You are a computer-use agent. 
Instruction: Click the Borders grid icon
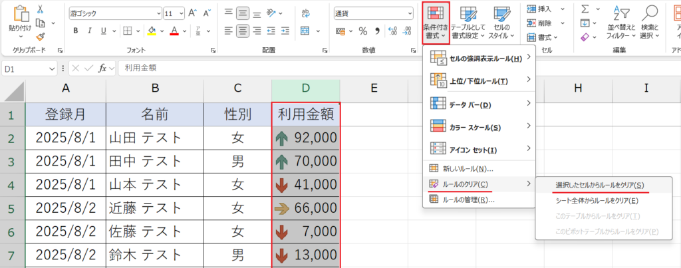point(127,31)
